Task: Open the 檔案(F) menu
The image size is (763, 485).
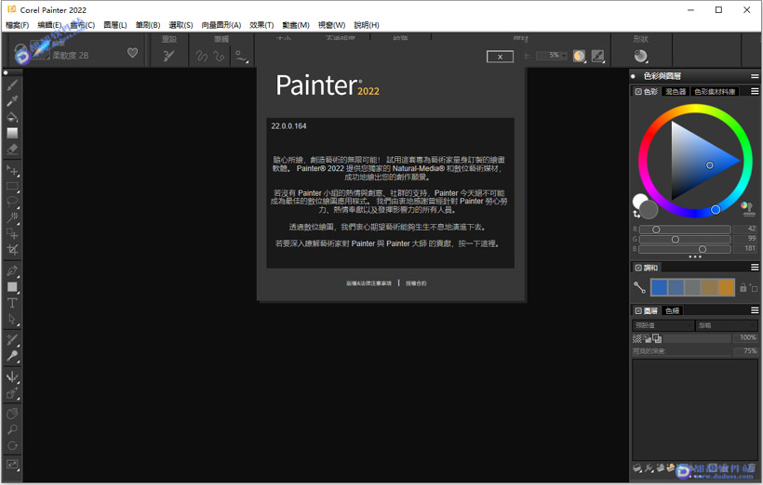Action: [17, 25]
